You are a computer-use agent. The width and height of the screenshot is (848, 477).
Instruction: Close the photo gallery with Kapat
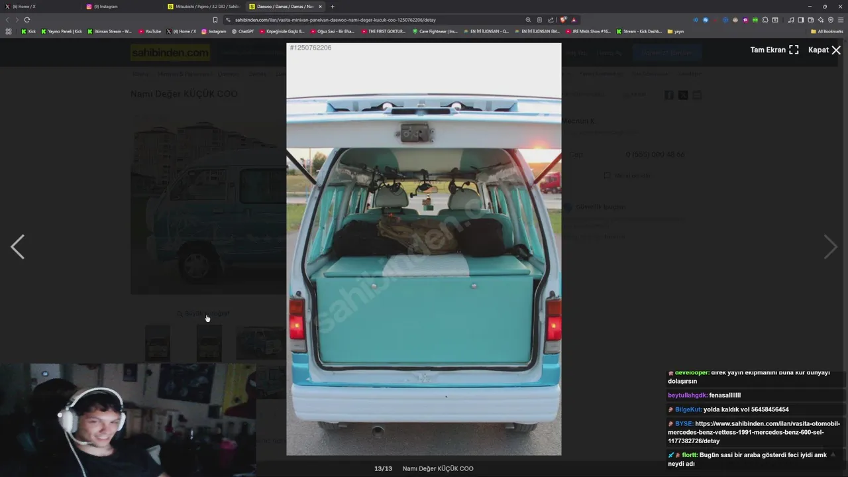click(x=825, y=50)
